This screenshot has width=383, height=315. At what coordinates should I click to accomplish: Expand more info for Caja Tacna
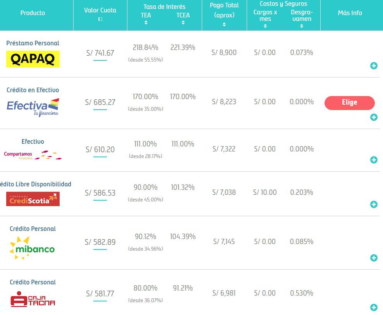(374, 308)
